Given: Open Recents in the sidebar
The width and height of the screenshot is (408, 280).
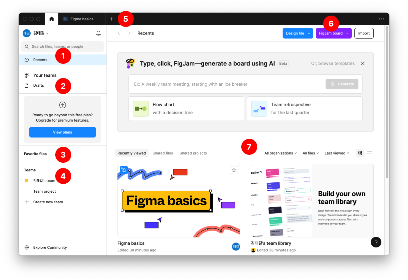Looking at the screenshot, I should (63, 60).
